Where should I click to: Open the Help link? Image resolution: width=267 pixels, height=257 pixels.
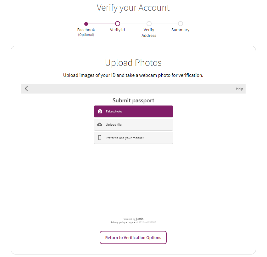point(239,89)
